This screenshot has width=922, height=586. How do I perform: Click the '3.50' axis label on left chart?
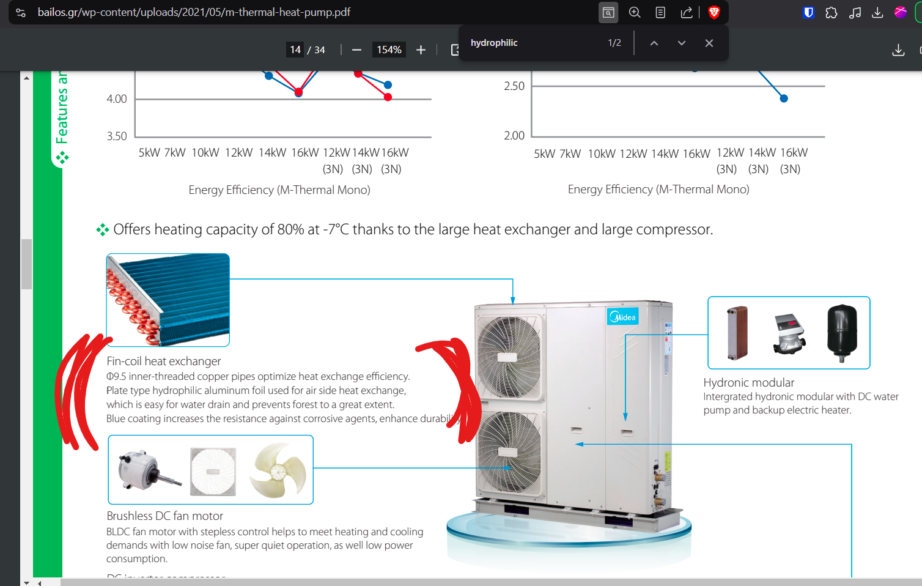tap(117, 136)
